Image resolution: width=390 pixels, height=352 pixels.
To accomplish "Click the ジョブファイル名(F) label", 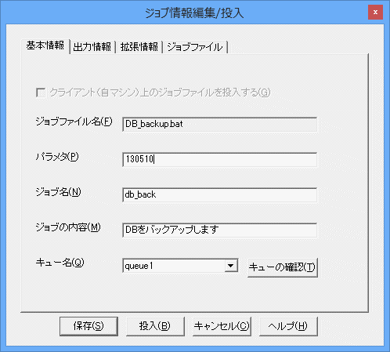I will pos(74,122).
